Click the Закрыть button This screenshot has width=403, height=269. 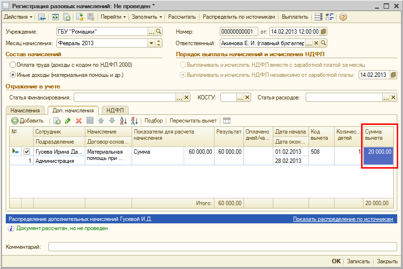(387, 261)
